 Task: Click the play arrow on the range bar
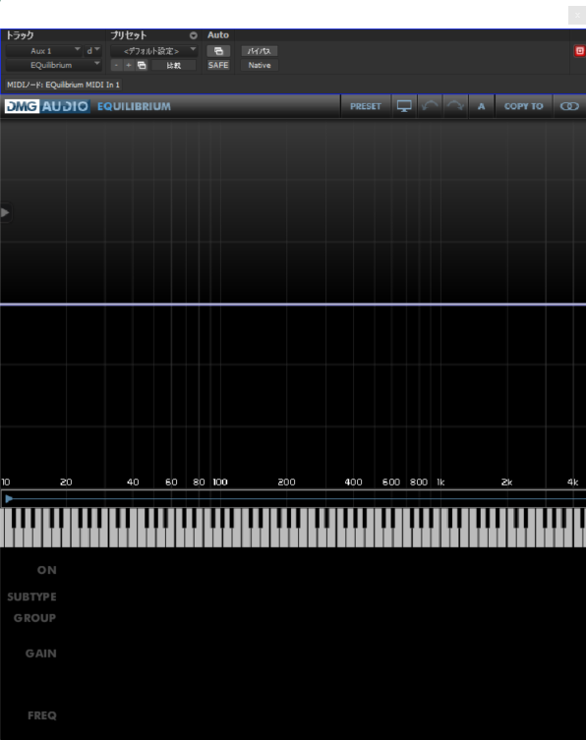pos(9,498)
